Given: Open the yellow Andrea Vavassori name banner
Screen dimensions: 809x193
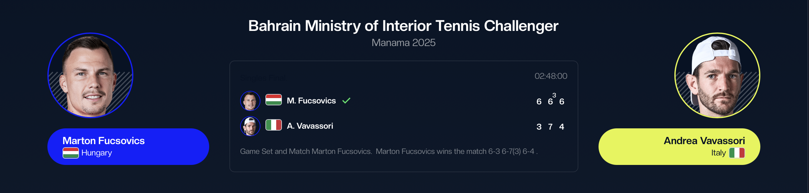Looking at the screenshot, I should point(679,146).
